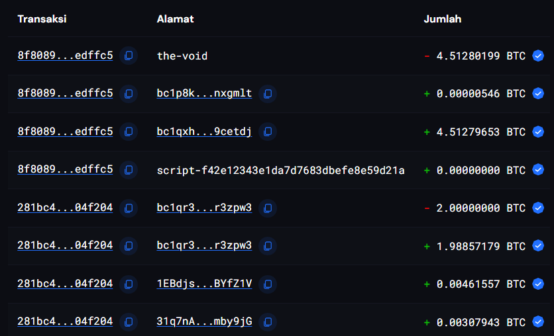This screenshot has height=336, width=554.
Task: Open transaction 8f8089...edffc5 in the-void row
Action: 65,56
